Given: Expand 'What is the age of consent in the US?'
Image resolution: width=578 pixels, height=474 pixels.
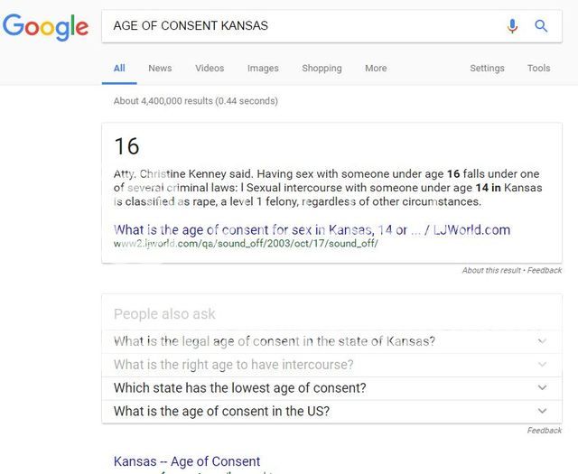Looking at the screenshot, I should (x=331, y=411).
